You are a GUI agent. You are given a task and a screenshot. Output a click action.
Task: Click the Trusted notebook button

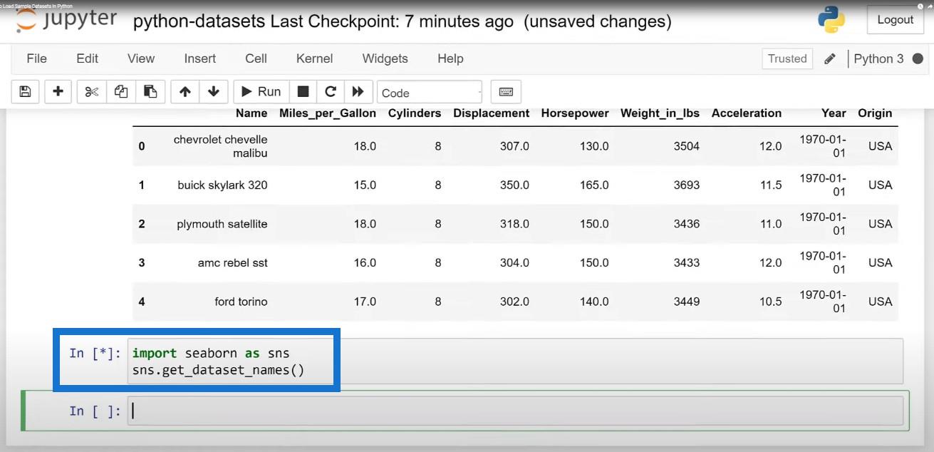coord(787,59)
